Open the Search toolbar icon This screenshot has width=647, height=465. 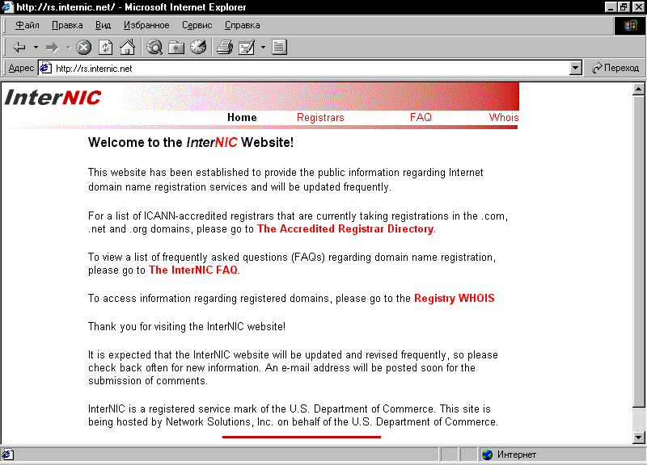(154, 48)
